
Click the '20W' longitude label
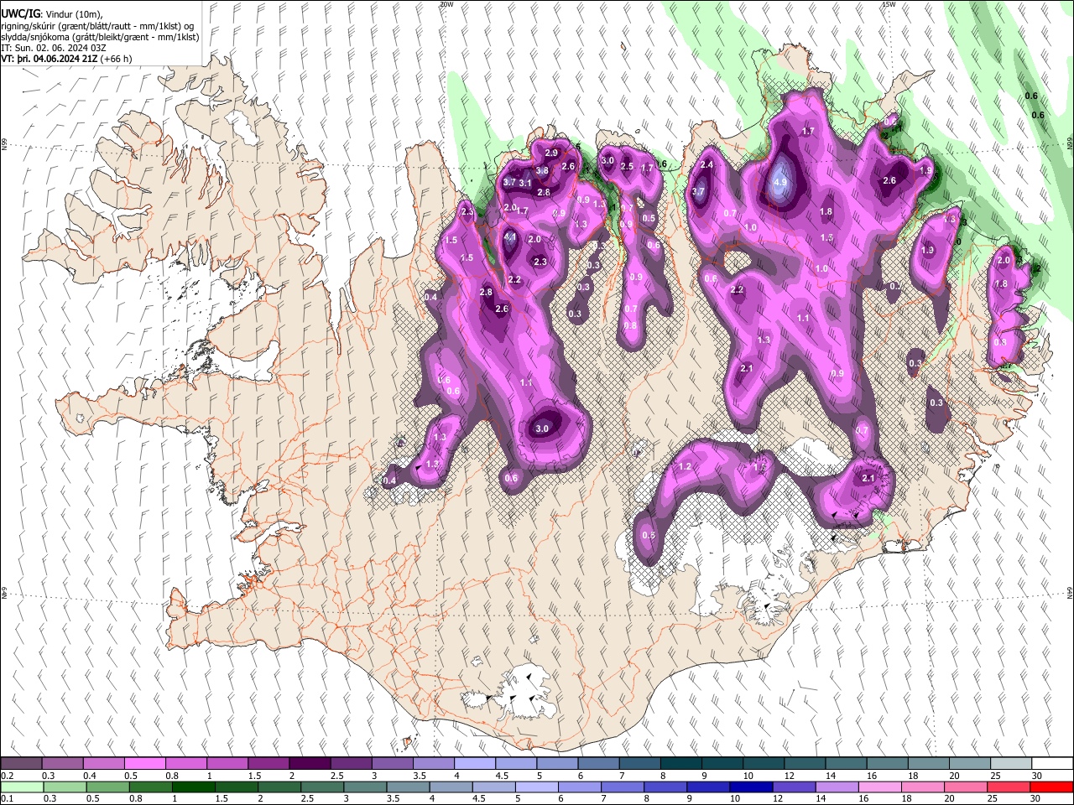coord(446,4)
